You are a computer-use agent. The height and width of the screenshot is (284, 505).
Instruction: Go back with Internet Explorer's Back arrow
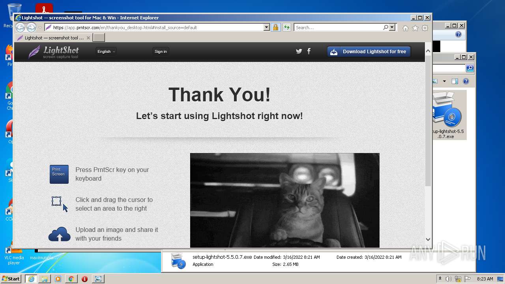20,27
